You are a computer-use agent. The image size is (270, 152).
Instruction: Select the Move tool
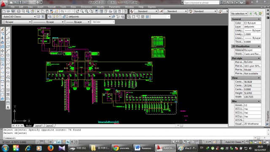[x=3, y=51]
